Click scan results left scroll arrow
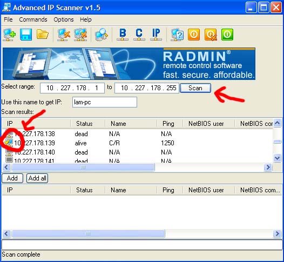Viewport: 284px width, 262px height. 6,167
